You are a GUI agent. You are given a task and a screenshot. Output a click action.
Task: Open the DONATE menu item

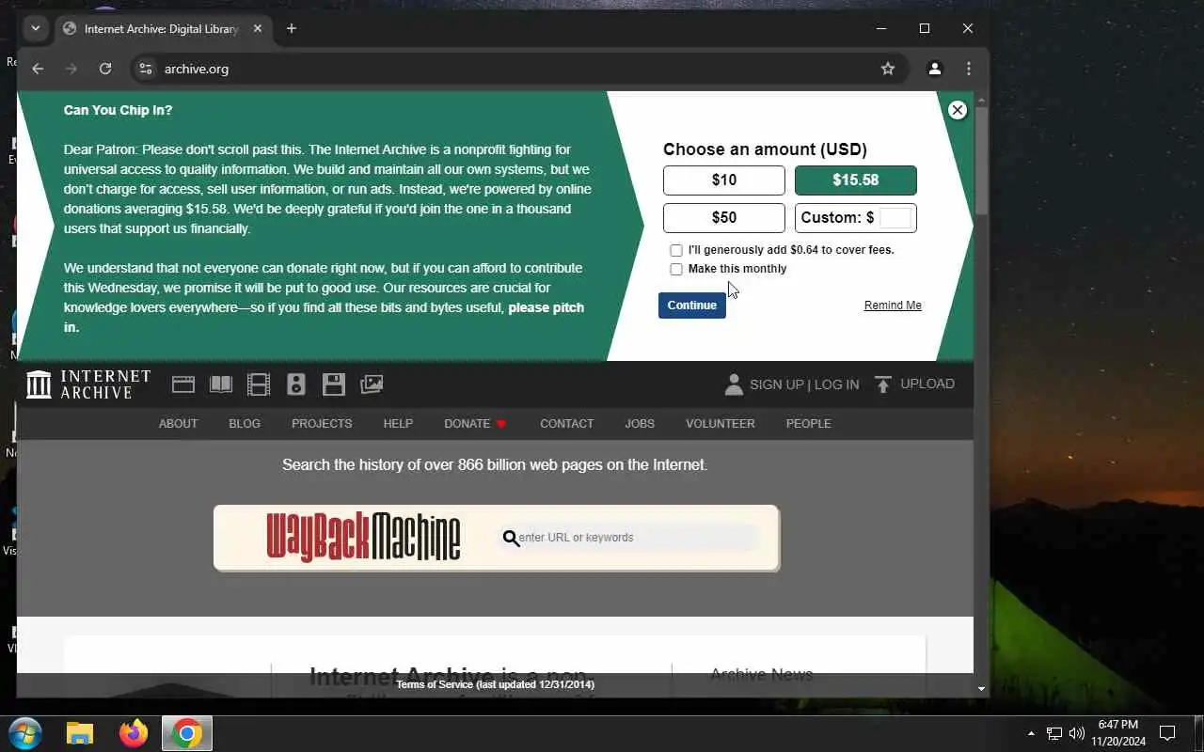tap(475, 424)
